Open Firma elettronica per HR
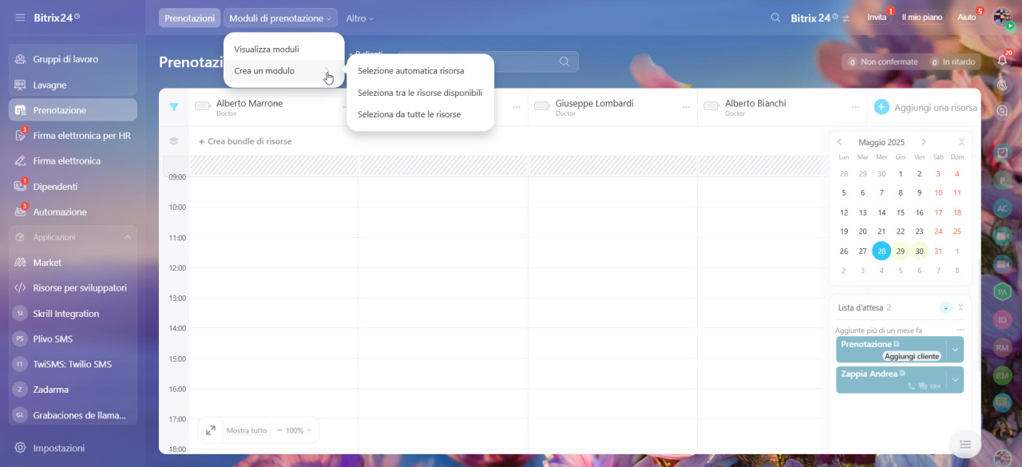 pos(73,136)
